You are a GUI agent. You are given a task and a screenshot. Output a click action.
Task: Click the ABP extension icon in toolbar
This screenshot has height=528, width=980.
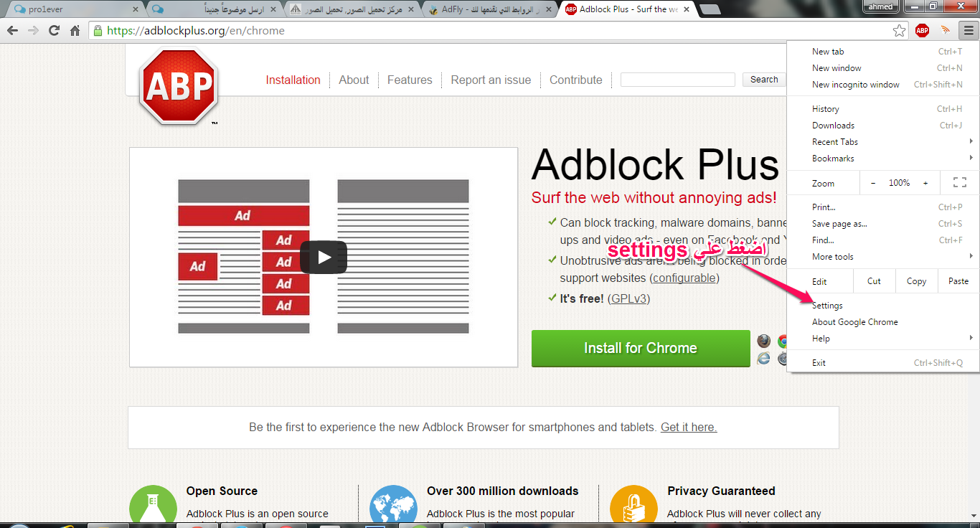click(922, 30)
